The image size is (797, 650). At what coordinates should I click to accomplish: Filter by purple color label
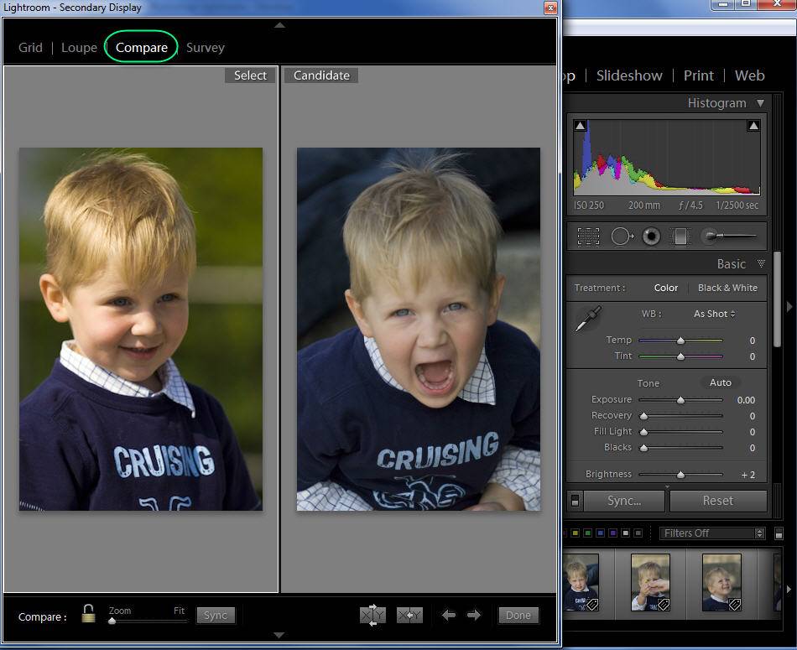coord(613,533)
